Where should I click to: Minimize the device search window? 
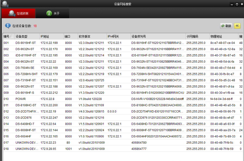pos(232,4)
